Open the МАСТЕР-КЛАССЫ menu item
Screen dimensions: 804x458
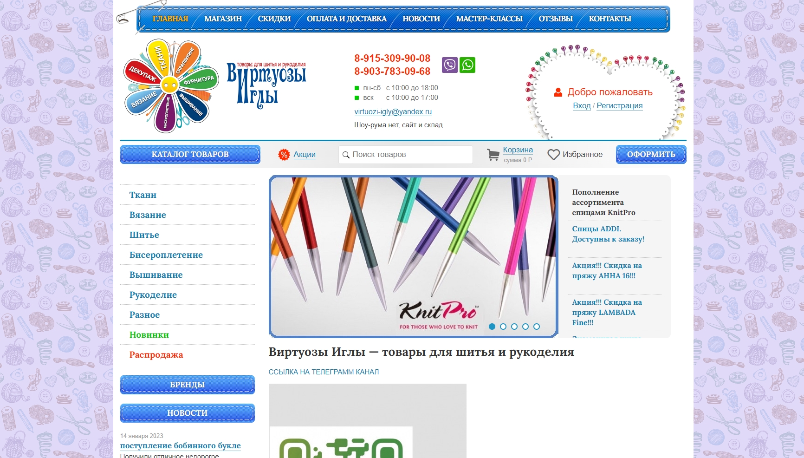point(489,19)
